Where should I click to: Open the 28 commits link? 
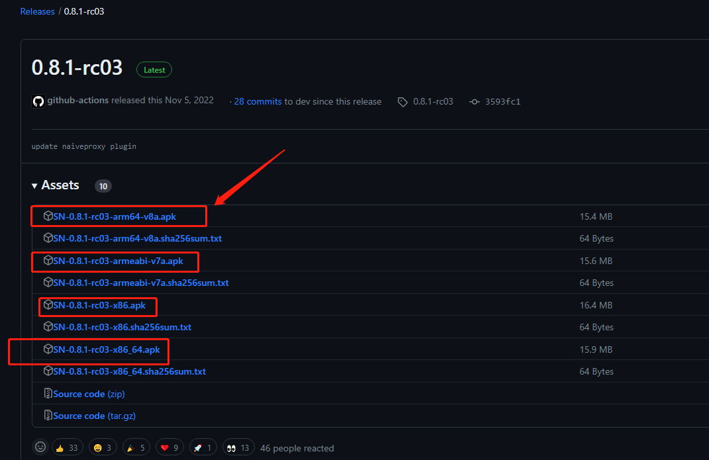pyautogui.click(x=258, y=101)
